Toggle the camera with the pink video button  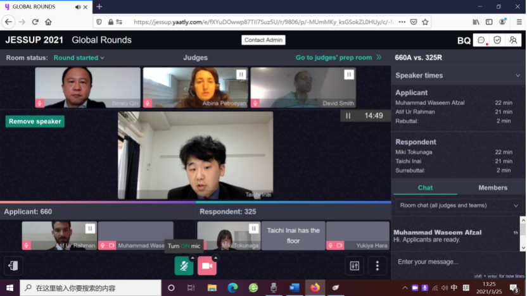point(206,266)
